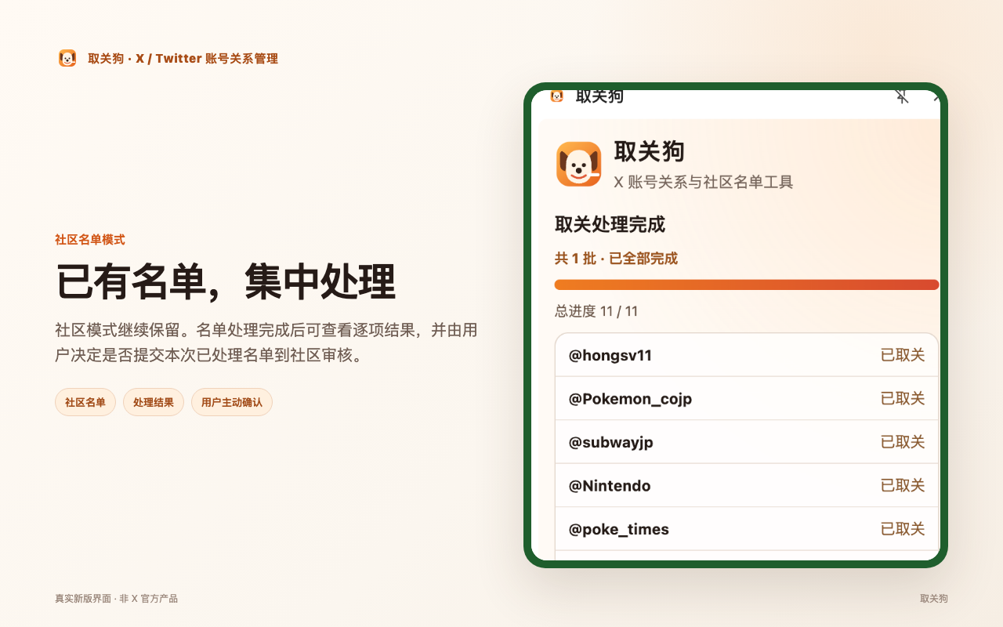
Task: Click the small dog icon in popup title bar
Action: tap(557, 96)
